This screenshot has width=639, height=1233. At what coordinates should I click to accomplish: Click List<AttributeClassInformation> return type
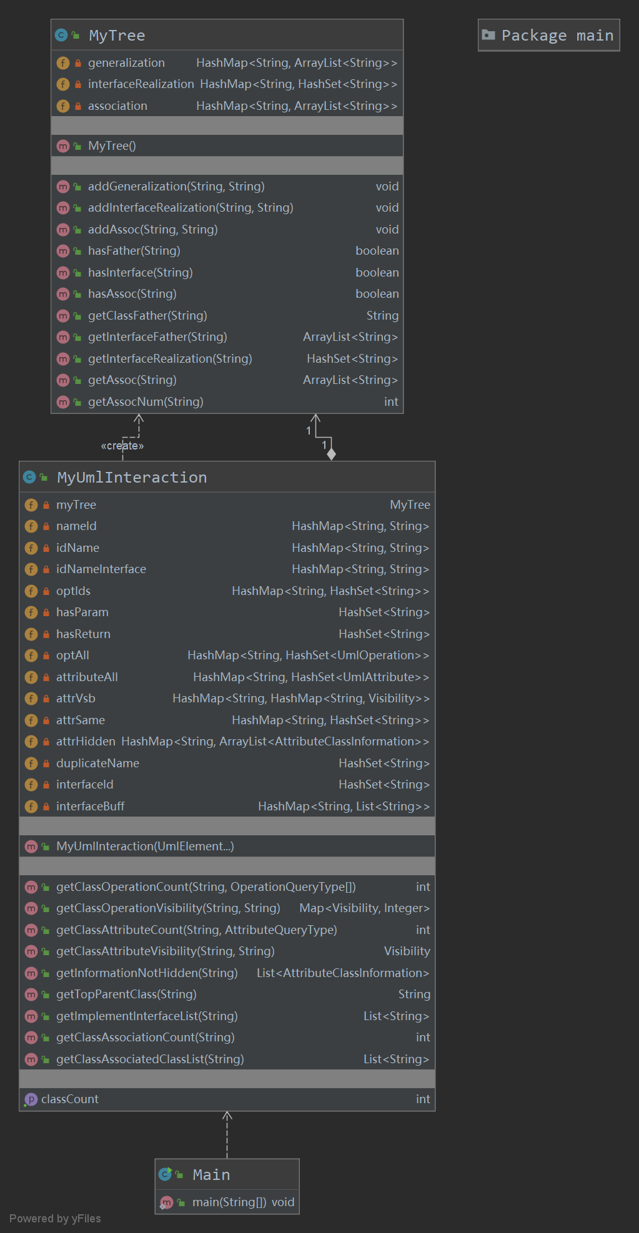(x=343, y=973)
